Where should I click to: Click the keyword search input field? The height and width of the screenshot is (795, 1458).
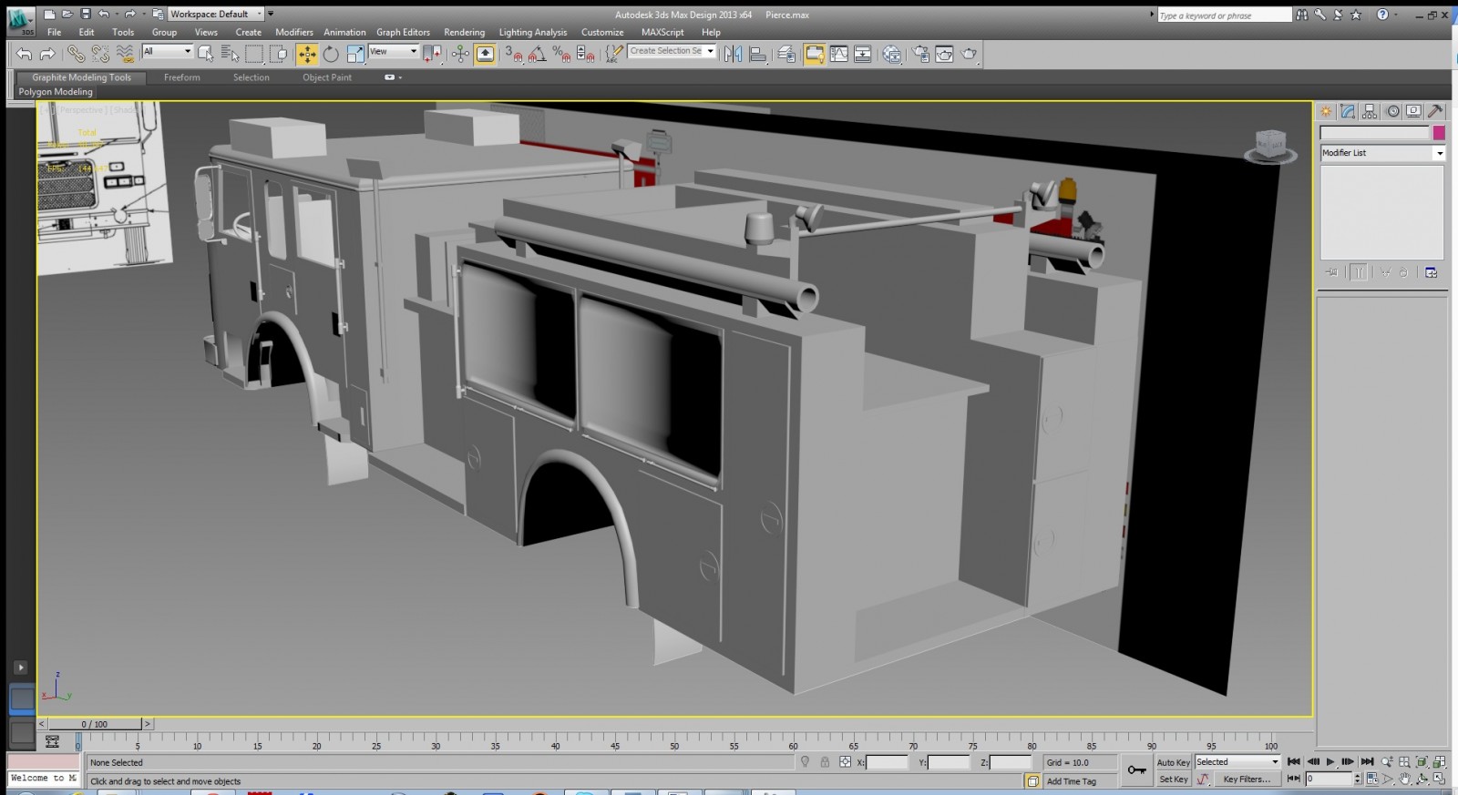point(1223,15)
